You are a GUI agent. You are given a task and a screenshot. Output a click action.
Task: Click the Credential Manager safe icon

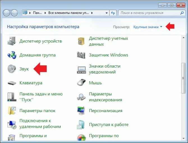pyautogui.click(x=81, y=41)
